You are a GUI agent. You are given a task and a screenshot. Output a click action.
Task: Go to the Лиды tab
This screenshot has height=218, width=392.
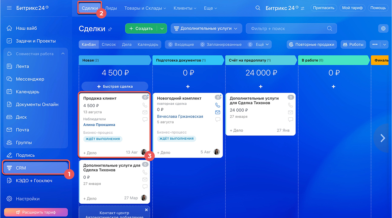coord(111,8)
